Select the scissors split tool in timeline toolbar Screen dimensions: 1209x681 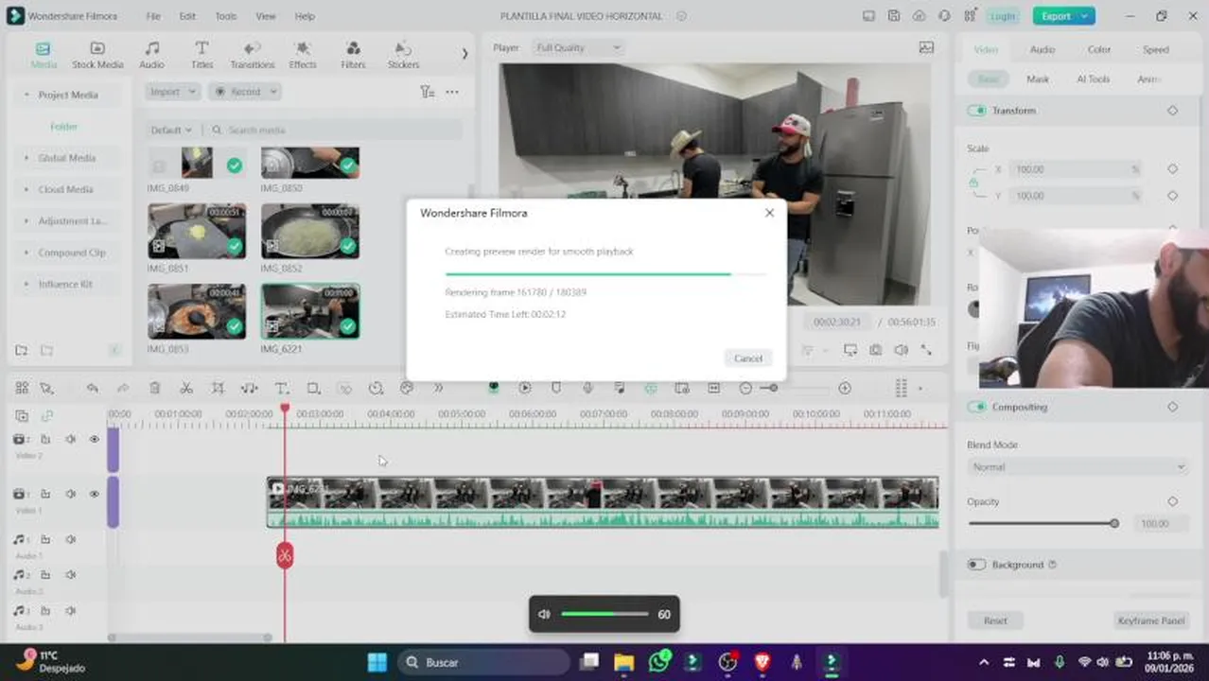(186, 388)
